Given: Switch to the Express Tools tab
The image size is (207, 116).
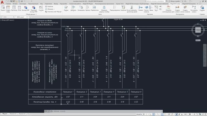Looking at the screenshot, I should click(120, 4).
